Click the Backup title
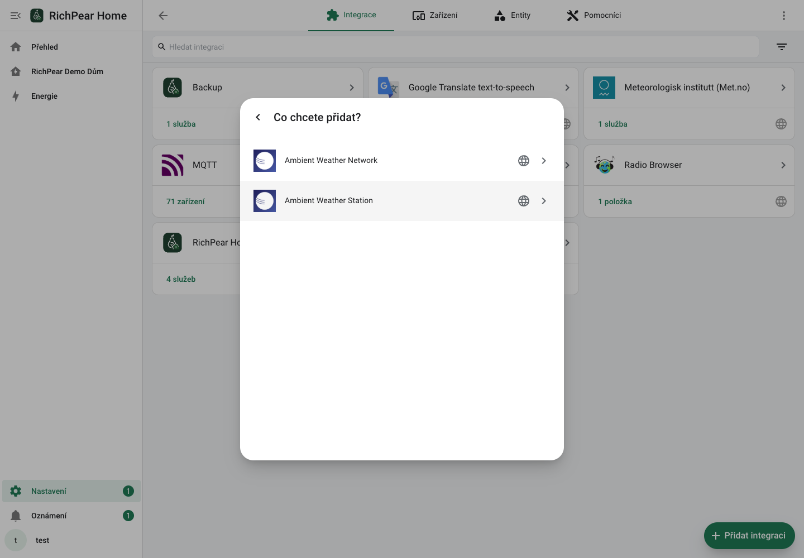Viewport: 804px width, 558px height. 207,88
